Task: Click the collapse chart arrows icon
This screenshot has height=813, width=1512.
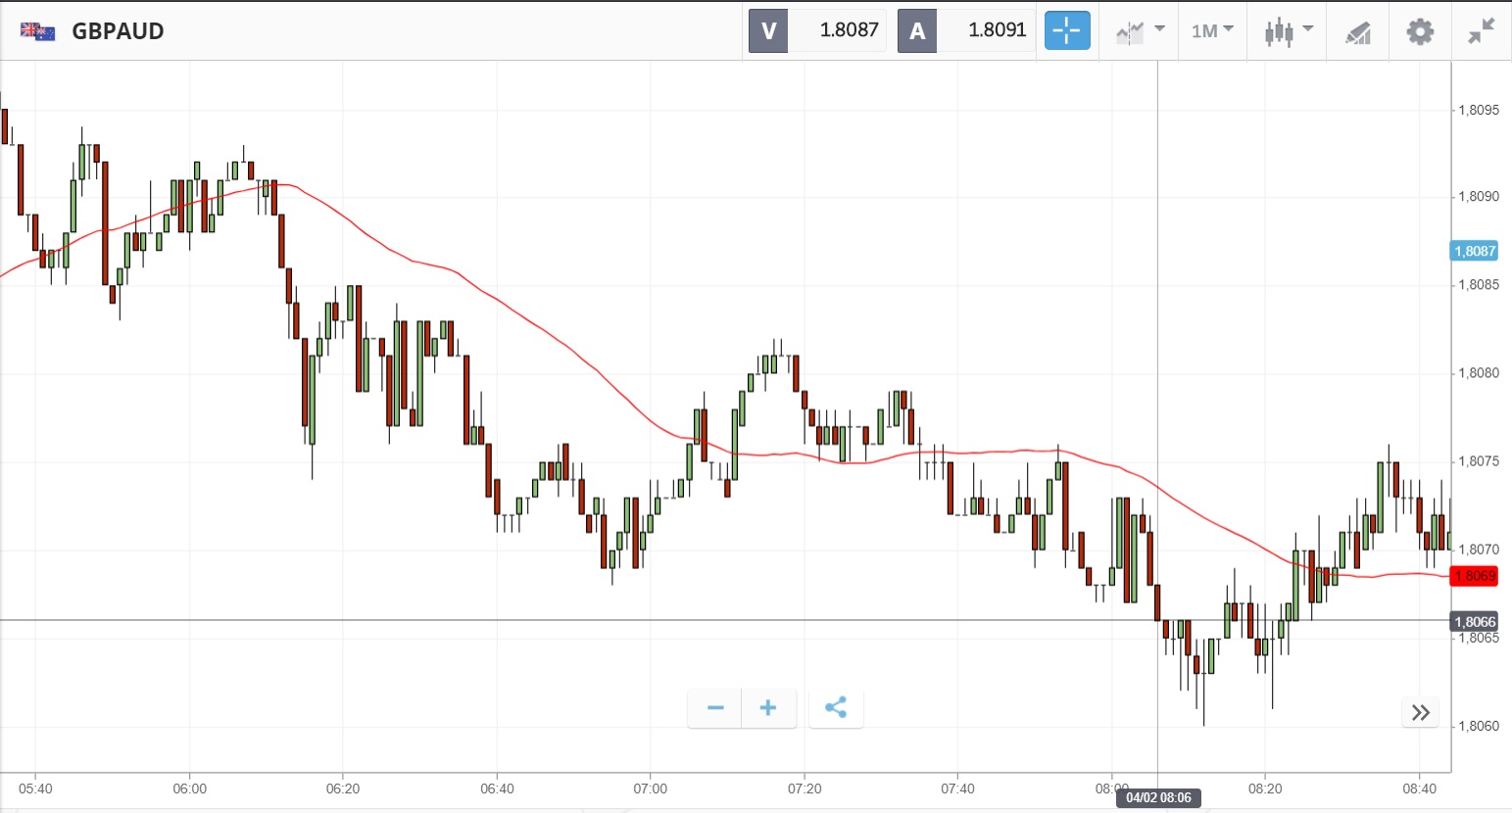Action: click(x=1481, y=31)
